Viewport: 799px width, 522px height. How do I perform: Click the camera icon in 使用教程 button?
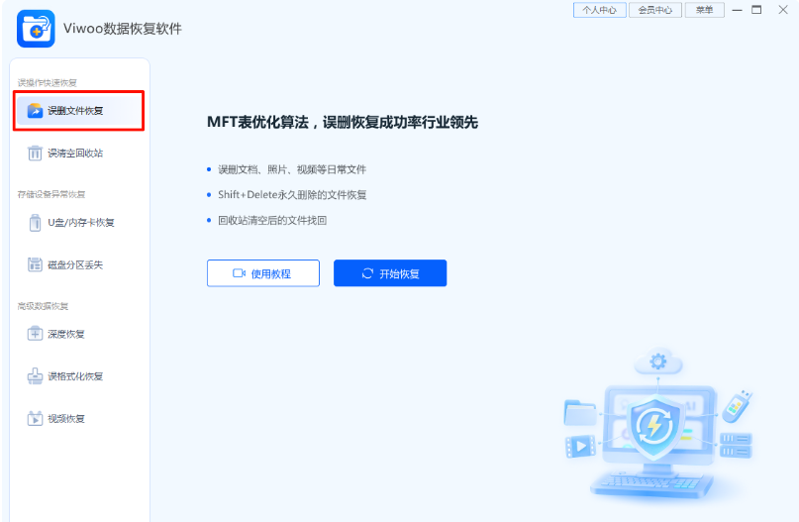pyautogui.click(x=239, y=273)
